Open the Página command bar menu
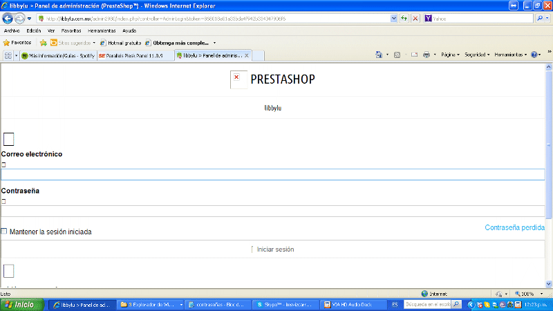The image size is (553, 311). tap(451, 55)
